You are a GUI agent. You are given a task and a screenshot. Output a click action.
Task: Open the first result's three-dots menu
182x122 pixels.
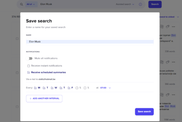(x=174, y=26)
